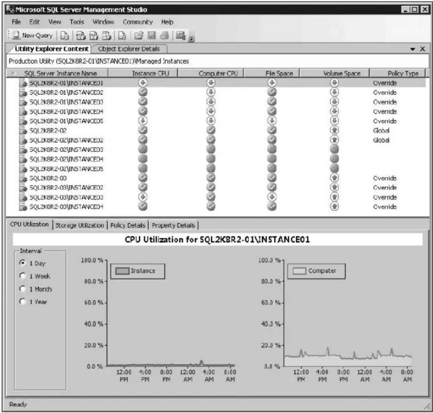The width and height of the screenshot is (433, 413).
Task: Click Volume Space status icon for SQL2K8R2-01\INSTANCE03
Action: pos(335,101)
